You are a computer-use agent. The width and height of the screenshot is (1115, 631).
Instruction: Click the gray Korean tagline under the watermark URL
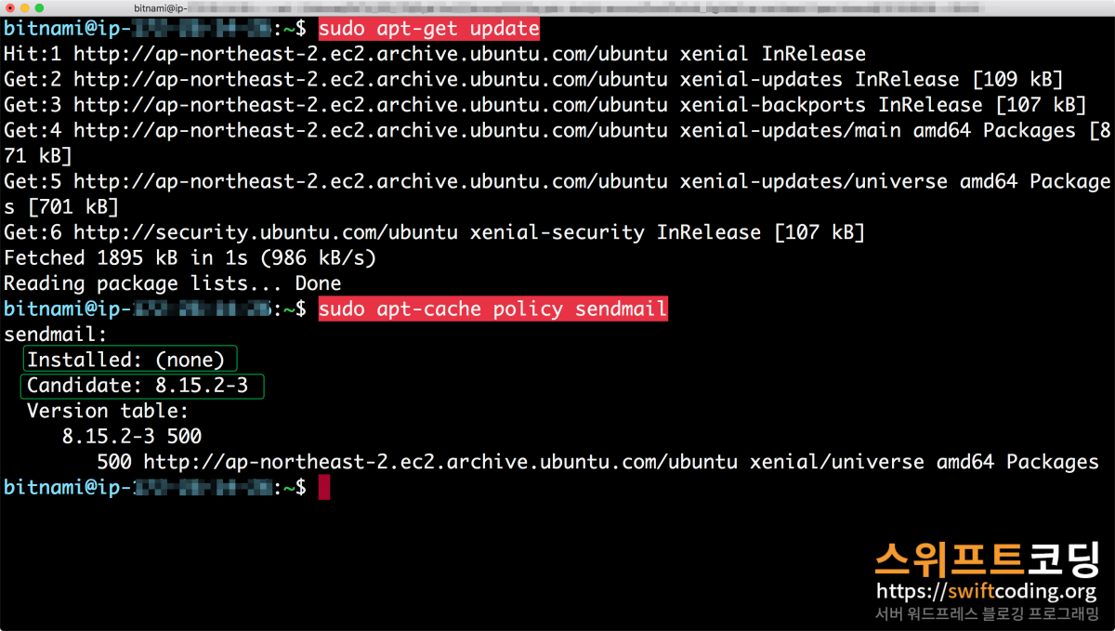(x=986, y=614)
